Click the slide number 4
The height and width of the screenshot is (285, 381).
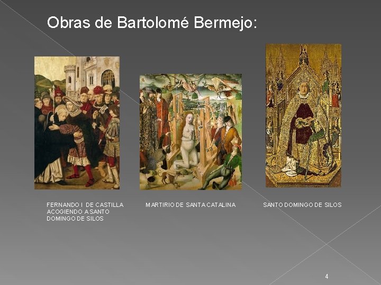327,276
